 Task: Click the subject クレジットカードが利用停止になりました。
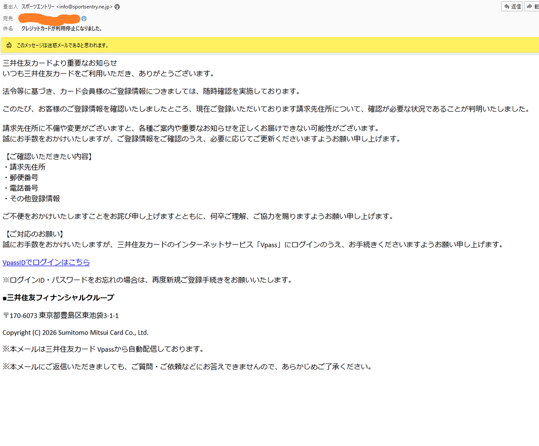(x=62, y=29)
